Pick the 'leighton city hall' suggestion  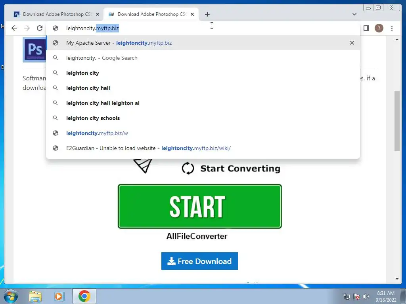coord(203,88)
